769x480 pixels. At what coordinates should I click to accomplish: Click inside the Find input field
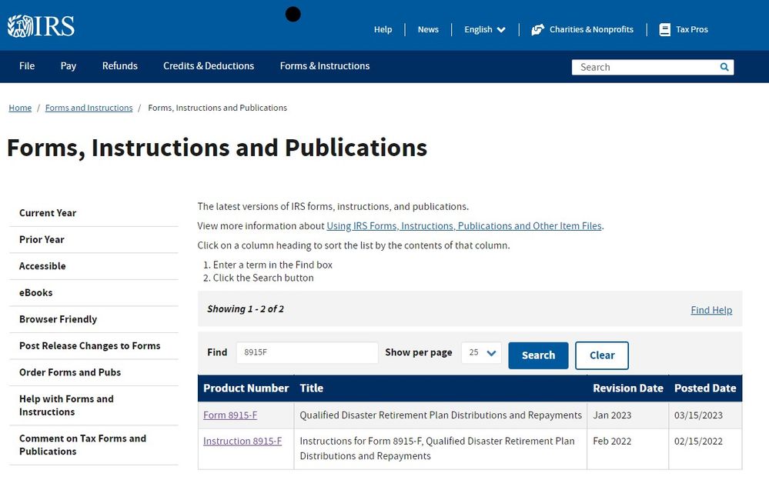pyautogui.click(x=306, y=352)
